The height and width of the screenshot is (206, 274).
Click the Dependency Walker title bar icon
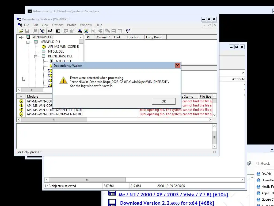(19, 19)
